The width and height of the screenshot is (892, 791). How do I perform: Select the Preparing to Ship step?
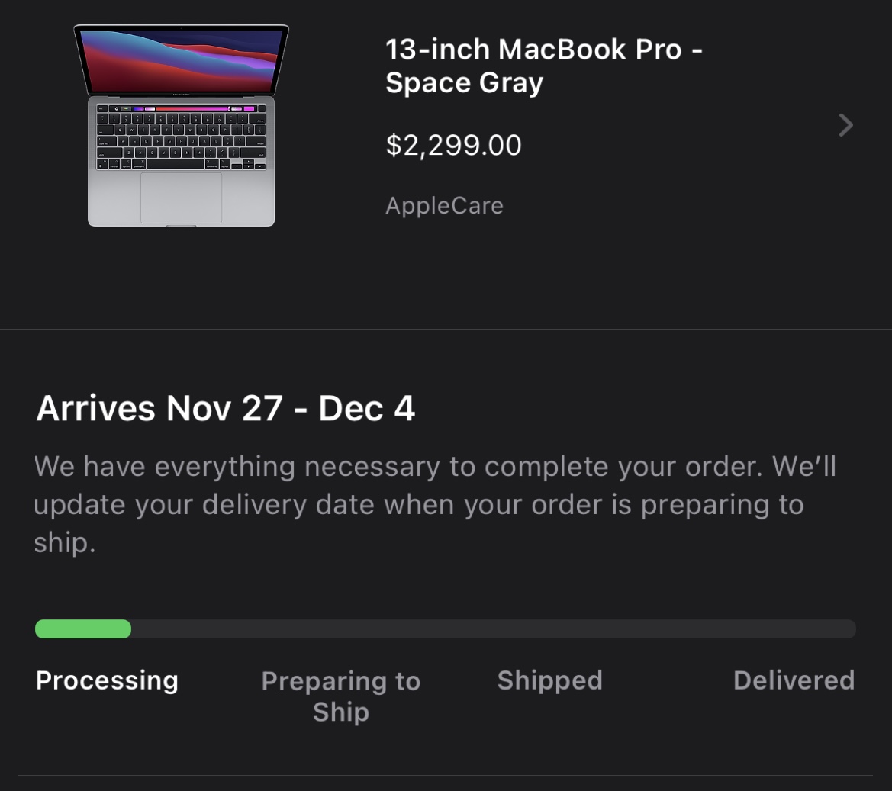340,696
